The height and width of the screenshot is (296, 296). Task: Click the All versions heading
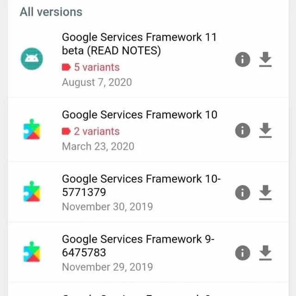point(51,12)
